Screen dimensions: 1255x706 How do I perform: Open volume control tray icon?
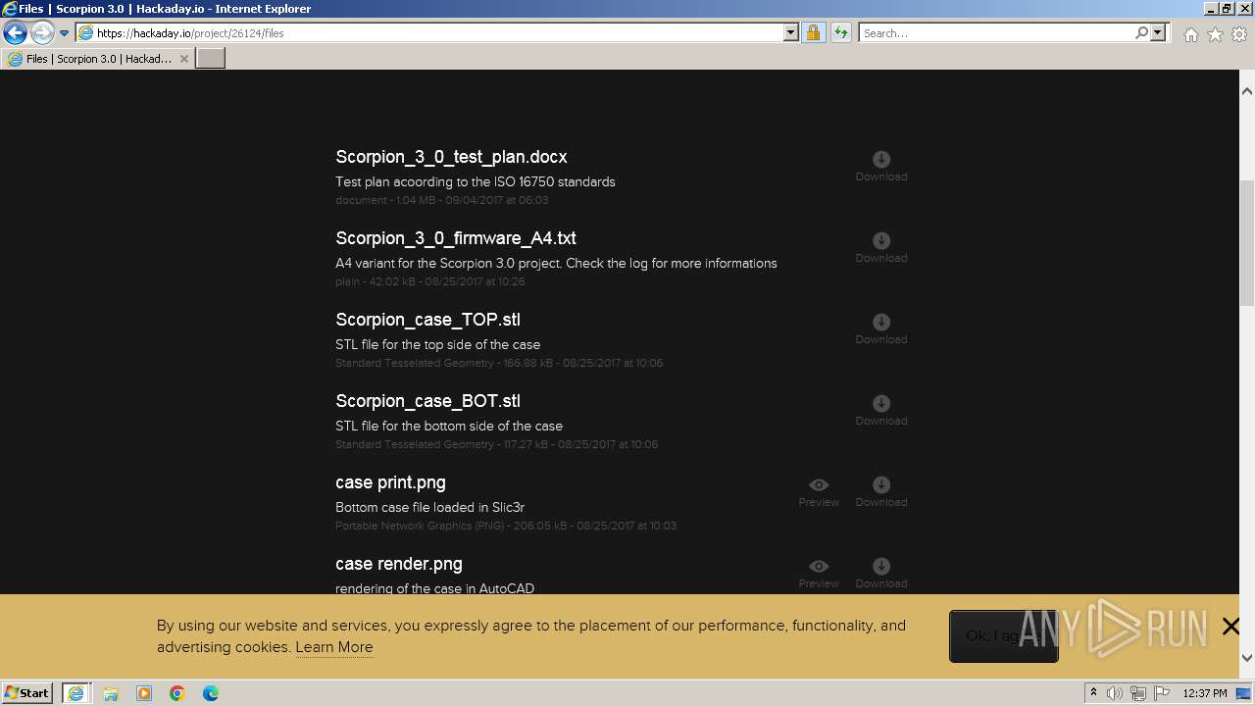point(1115,693)
